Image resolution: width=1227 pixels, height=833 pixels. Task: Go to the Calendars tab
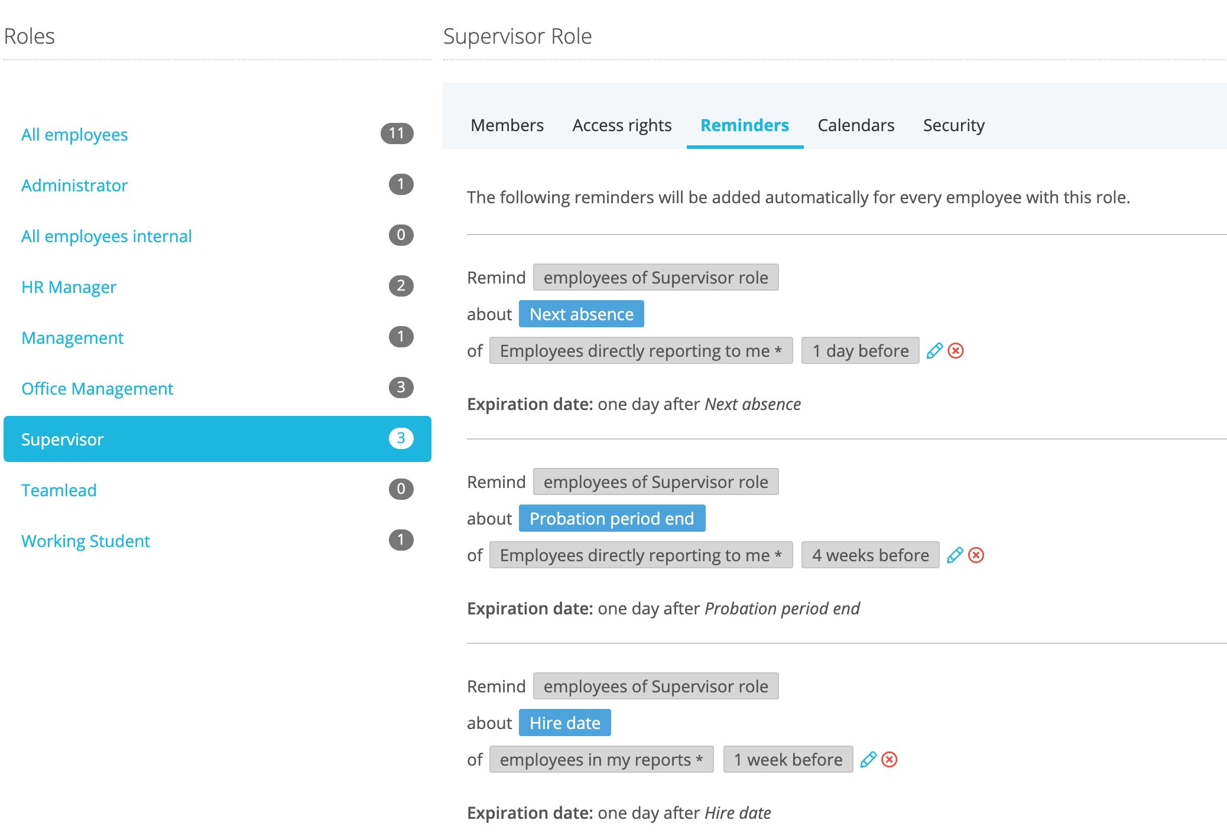(855, 125)
